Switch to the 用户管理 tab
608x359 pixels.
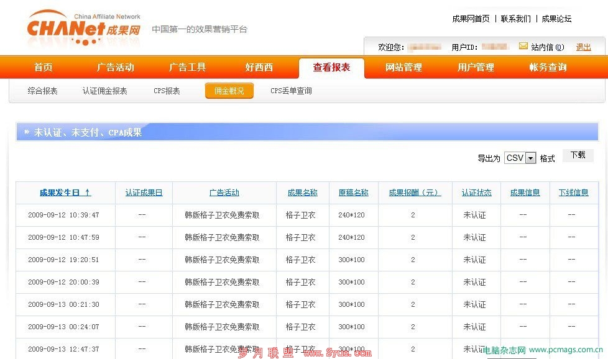tap(476, 68)
